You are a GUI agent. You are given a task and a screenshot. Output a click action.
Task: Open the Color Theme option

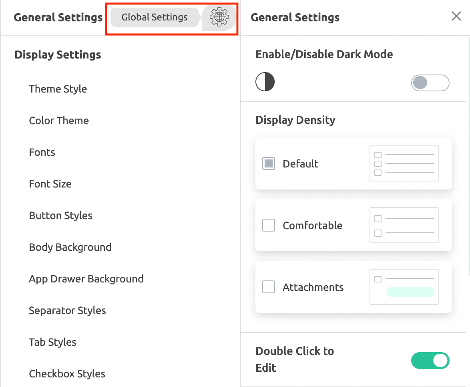point(59,121)
